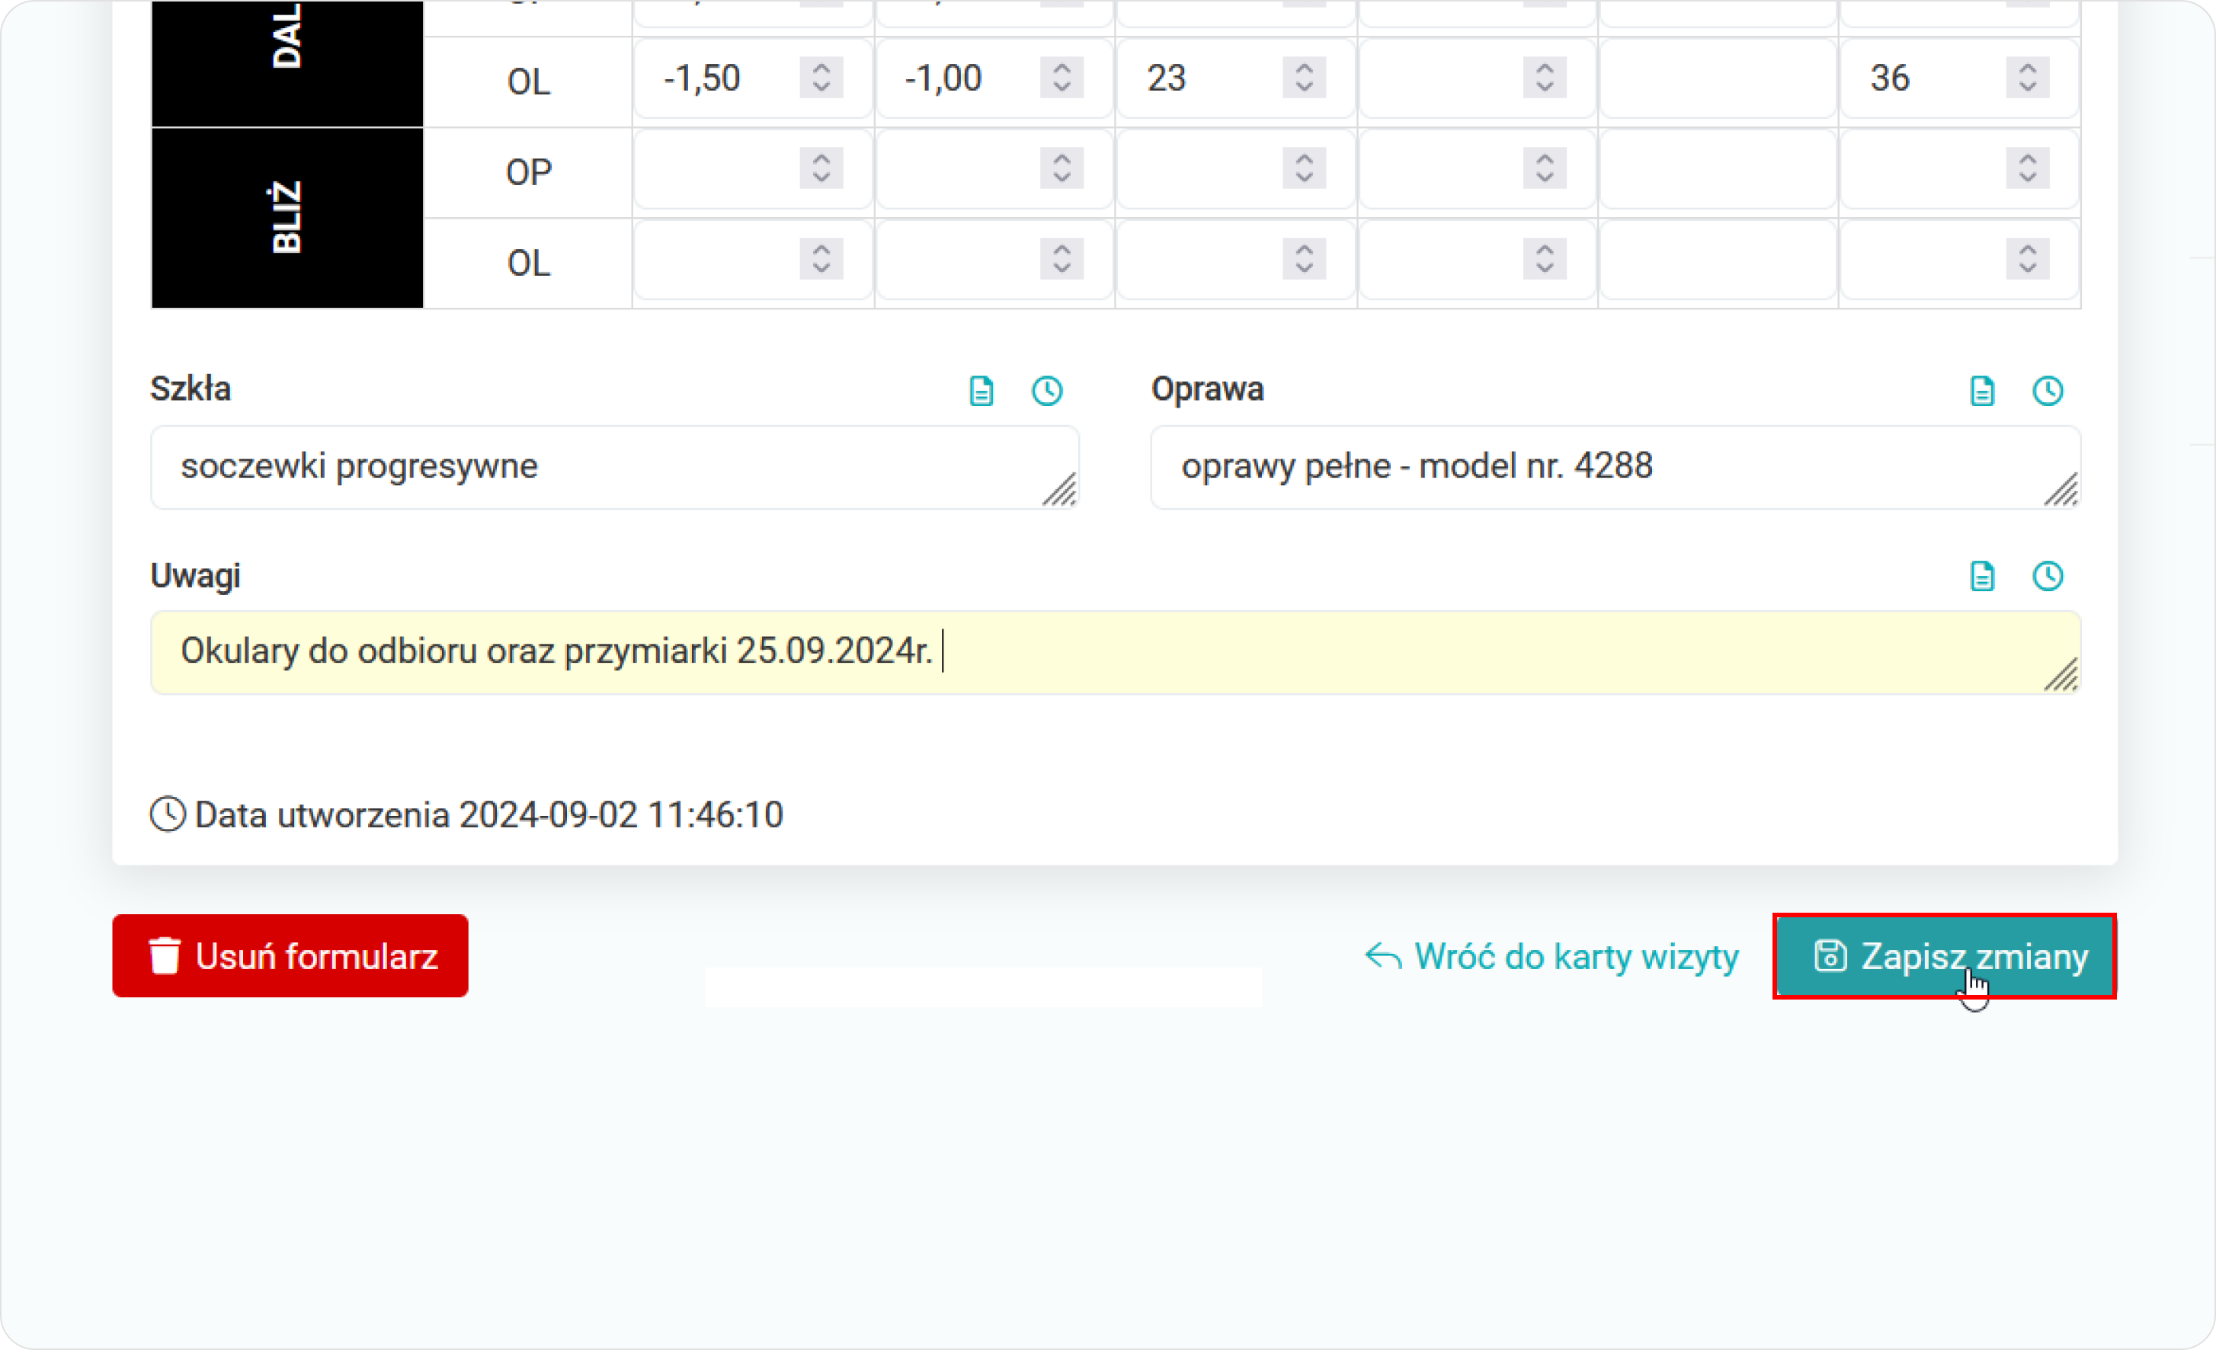Image resolution: width=2216 pixels, height=1350 pixels.
Task: Adjust stepper of the 23 value
Action: coord(1304,78)
